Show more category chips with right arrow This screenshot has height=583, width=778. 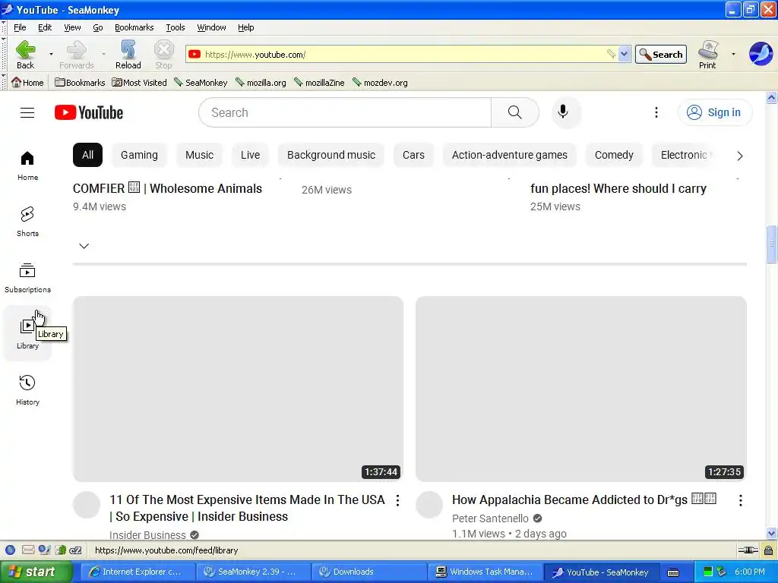(739, 156)
